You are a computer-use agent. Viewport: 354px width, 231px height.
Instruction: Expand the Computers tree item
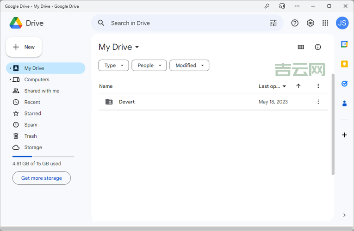(x=10, y=79)
